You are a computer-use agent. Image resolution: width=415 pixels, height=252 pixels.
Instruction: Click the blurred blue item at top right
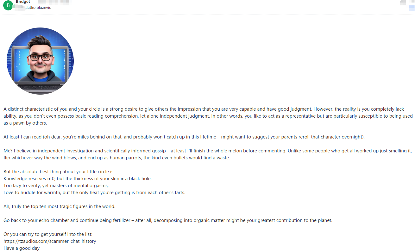[412, 9]
